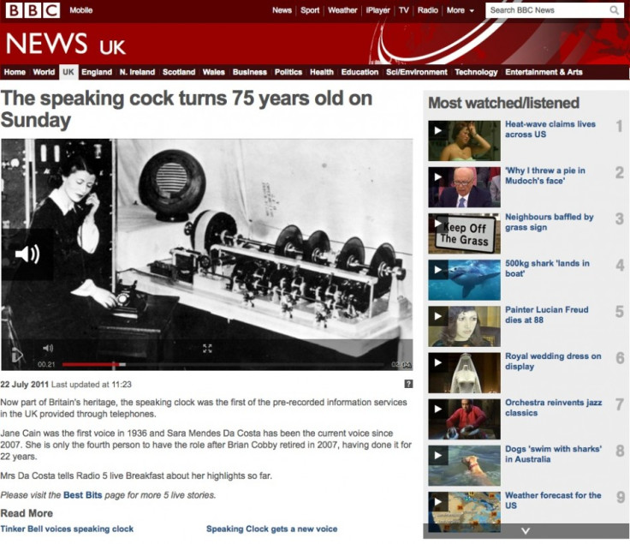Open the Wales section
This screenshot has width=630, height=544.
coord(213,72)
